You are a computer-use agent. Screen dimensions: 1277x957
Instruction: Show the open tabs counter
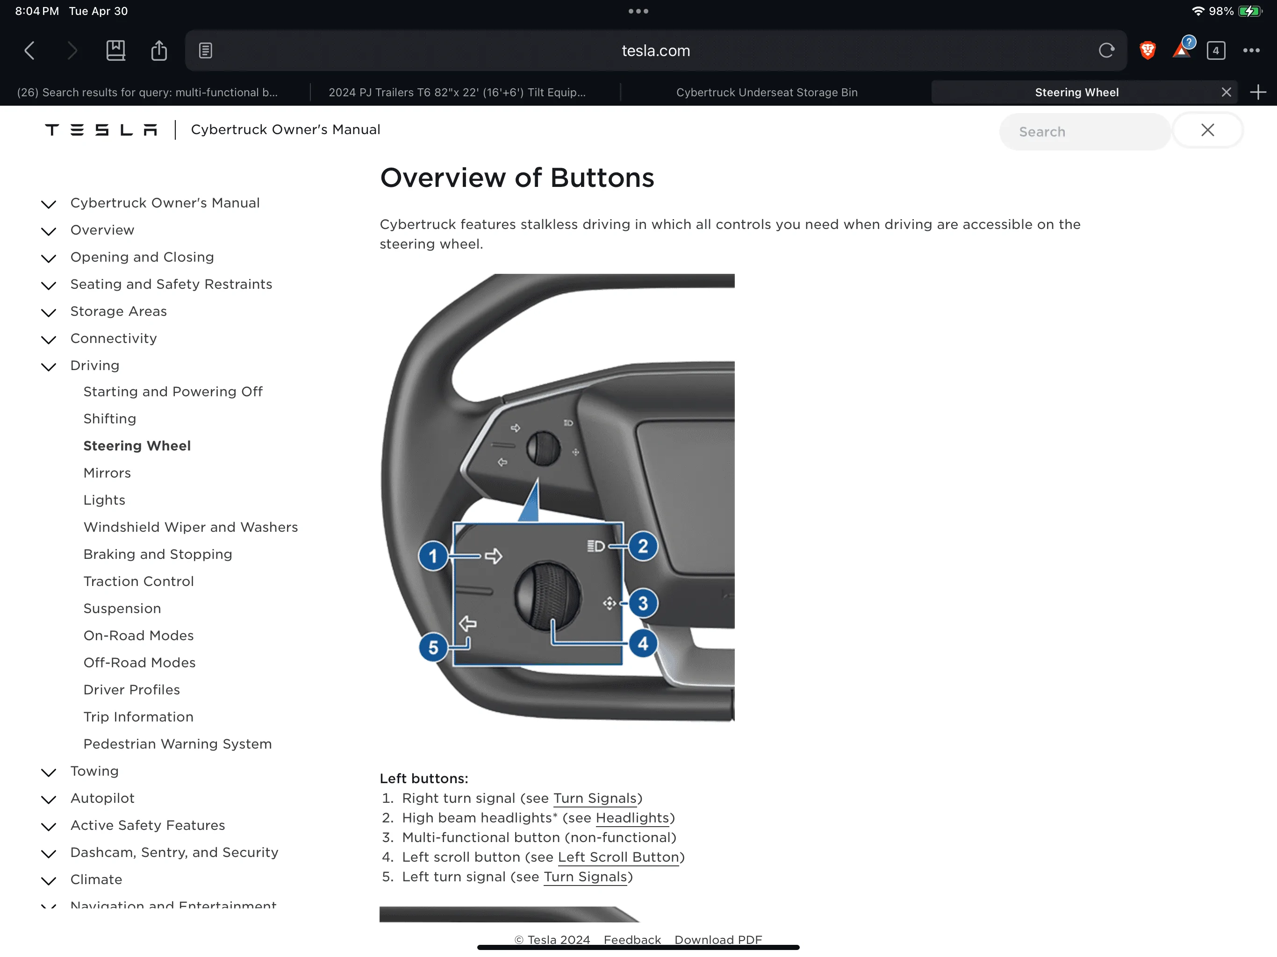pos(1216,51)
